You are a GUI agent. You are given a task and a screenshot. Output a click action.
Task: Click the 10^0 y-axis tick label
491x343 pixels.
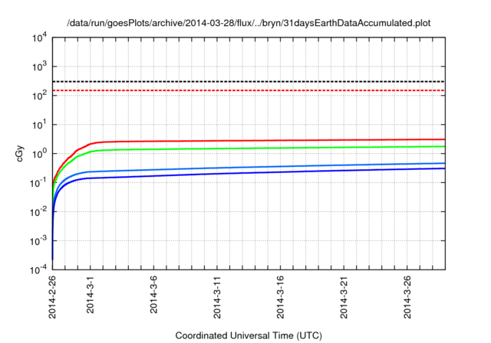[x=39, y=154]
